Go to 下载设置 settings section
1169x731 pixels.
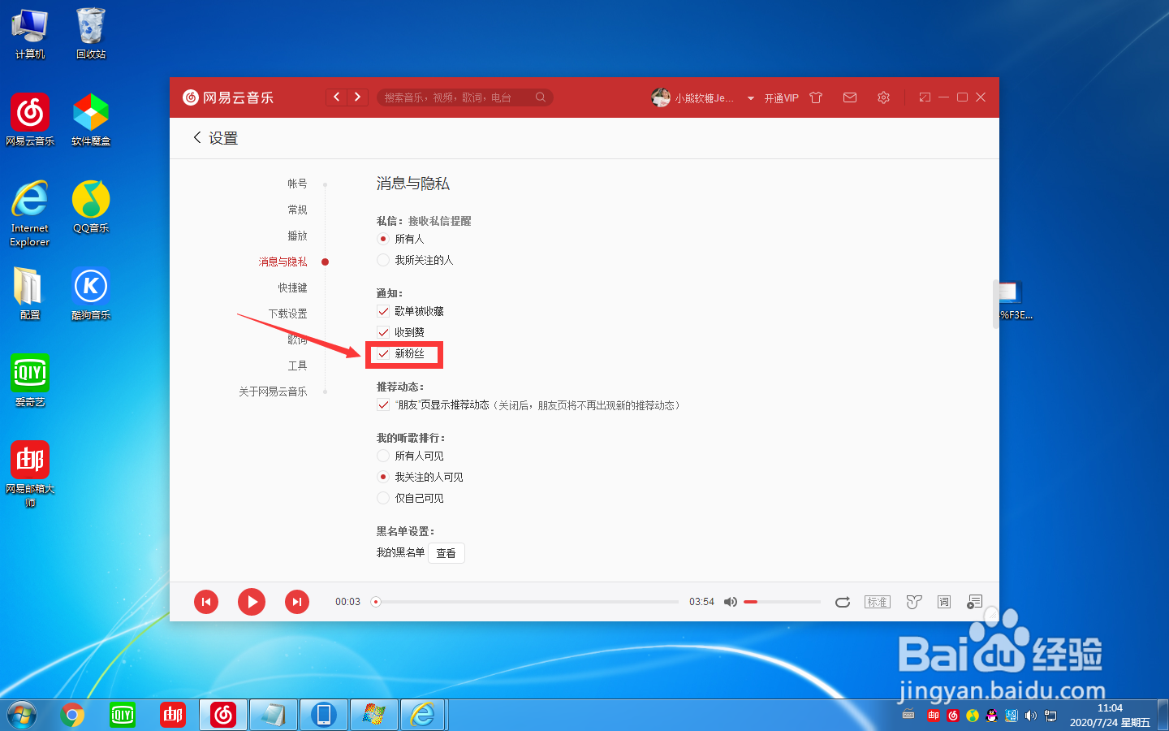[287, 314]
